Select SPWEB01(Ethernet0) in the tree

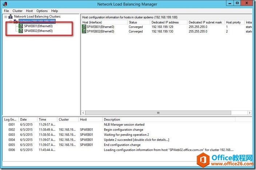pos(39,26)
